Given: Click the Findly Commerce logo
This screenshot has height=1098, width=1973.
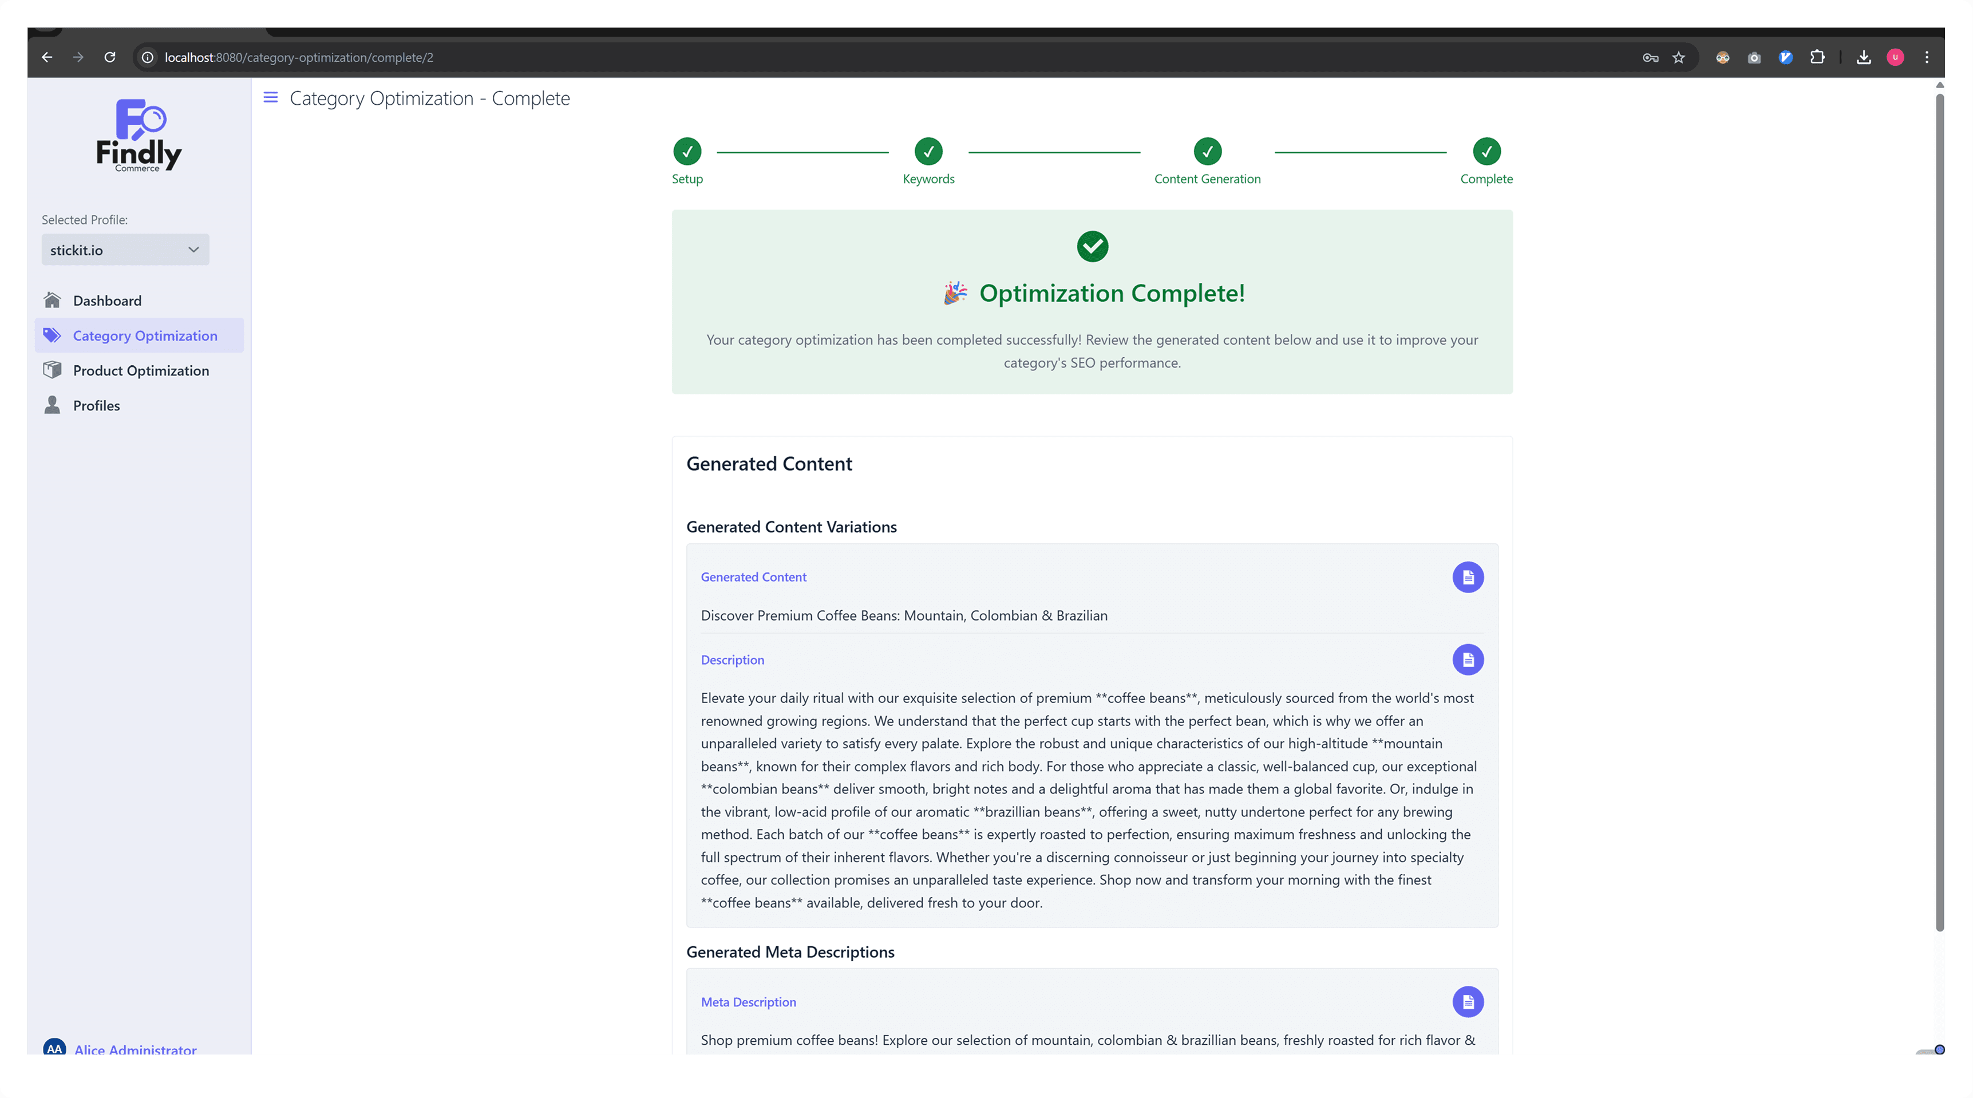Looking at the screenshot, I should 139,135.
